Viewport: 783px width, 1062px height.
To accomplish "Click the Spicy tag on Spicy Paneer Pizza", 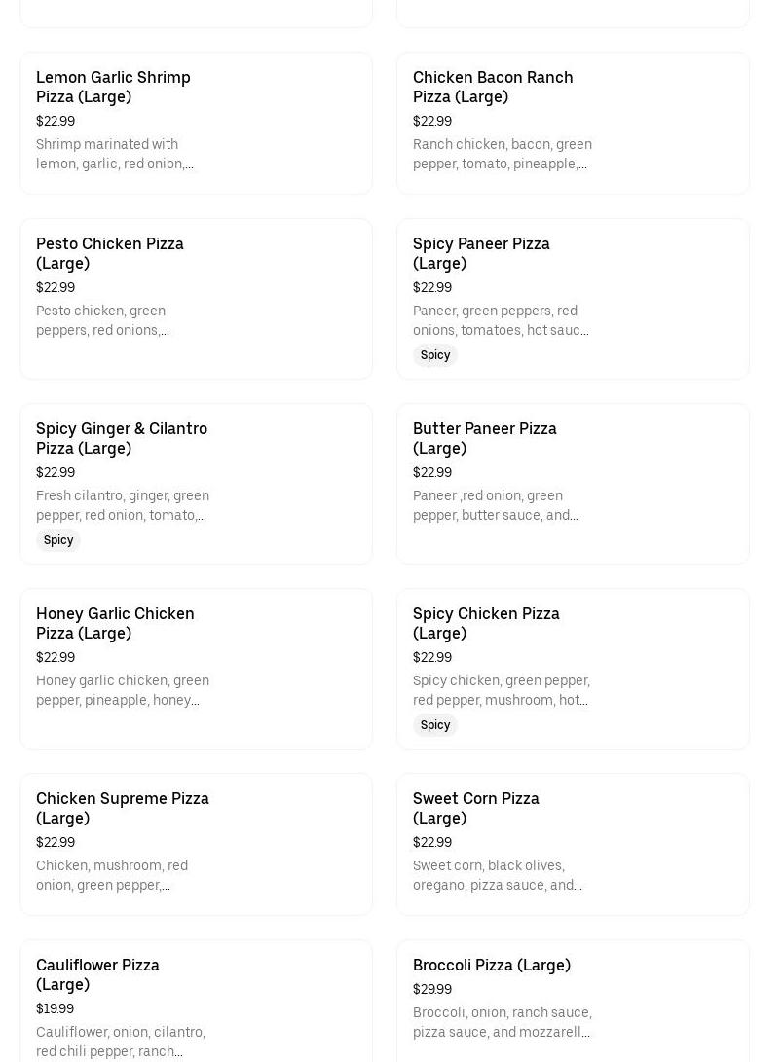I will [435, 355].
